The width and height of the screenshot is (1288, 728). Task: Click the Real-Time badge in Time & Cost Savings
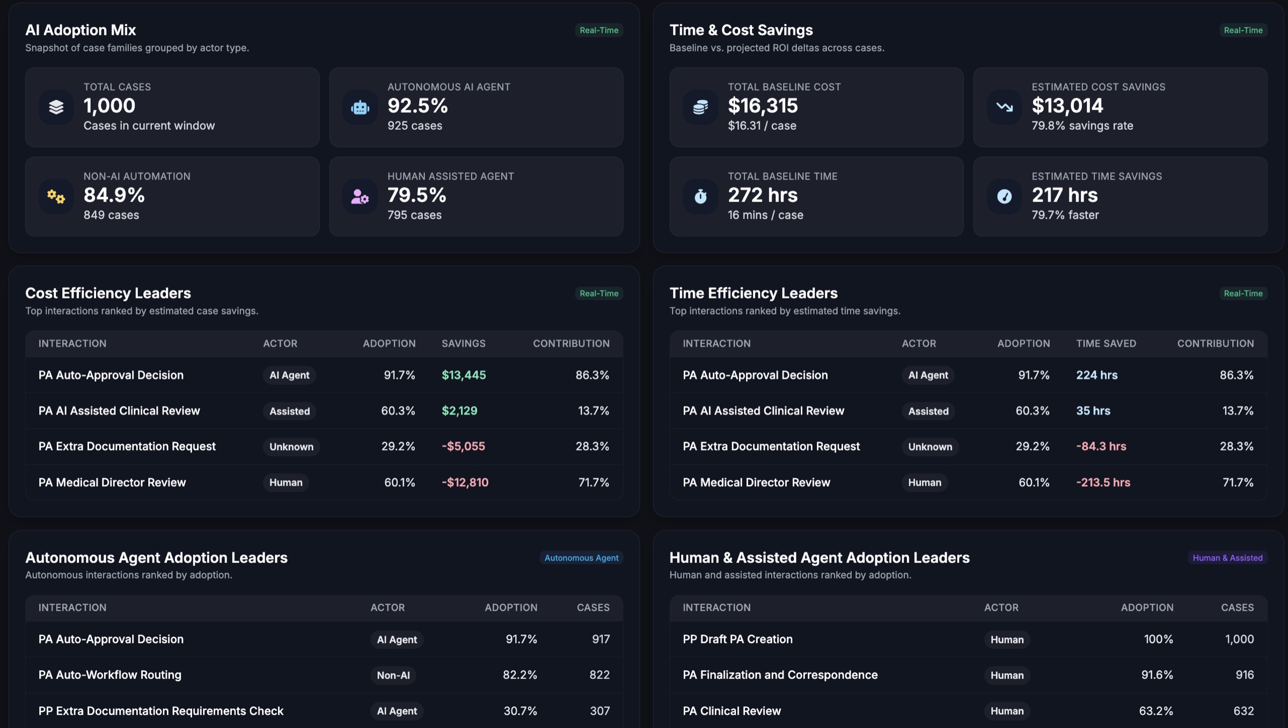(x=1243, y=30)
